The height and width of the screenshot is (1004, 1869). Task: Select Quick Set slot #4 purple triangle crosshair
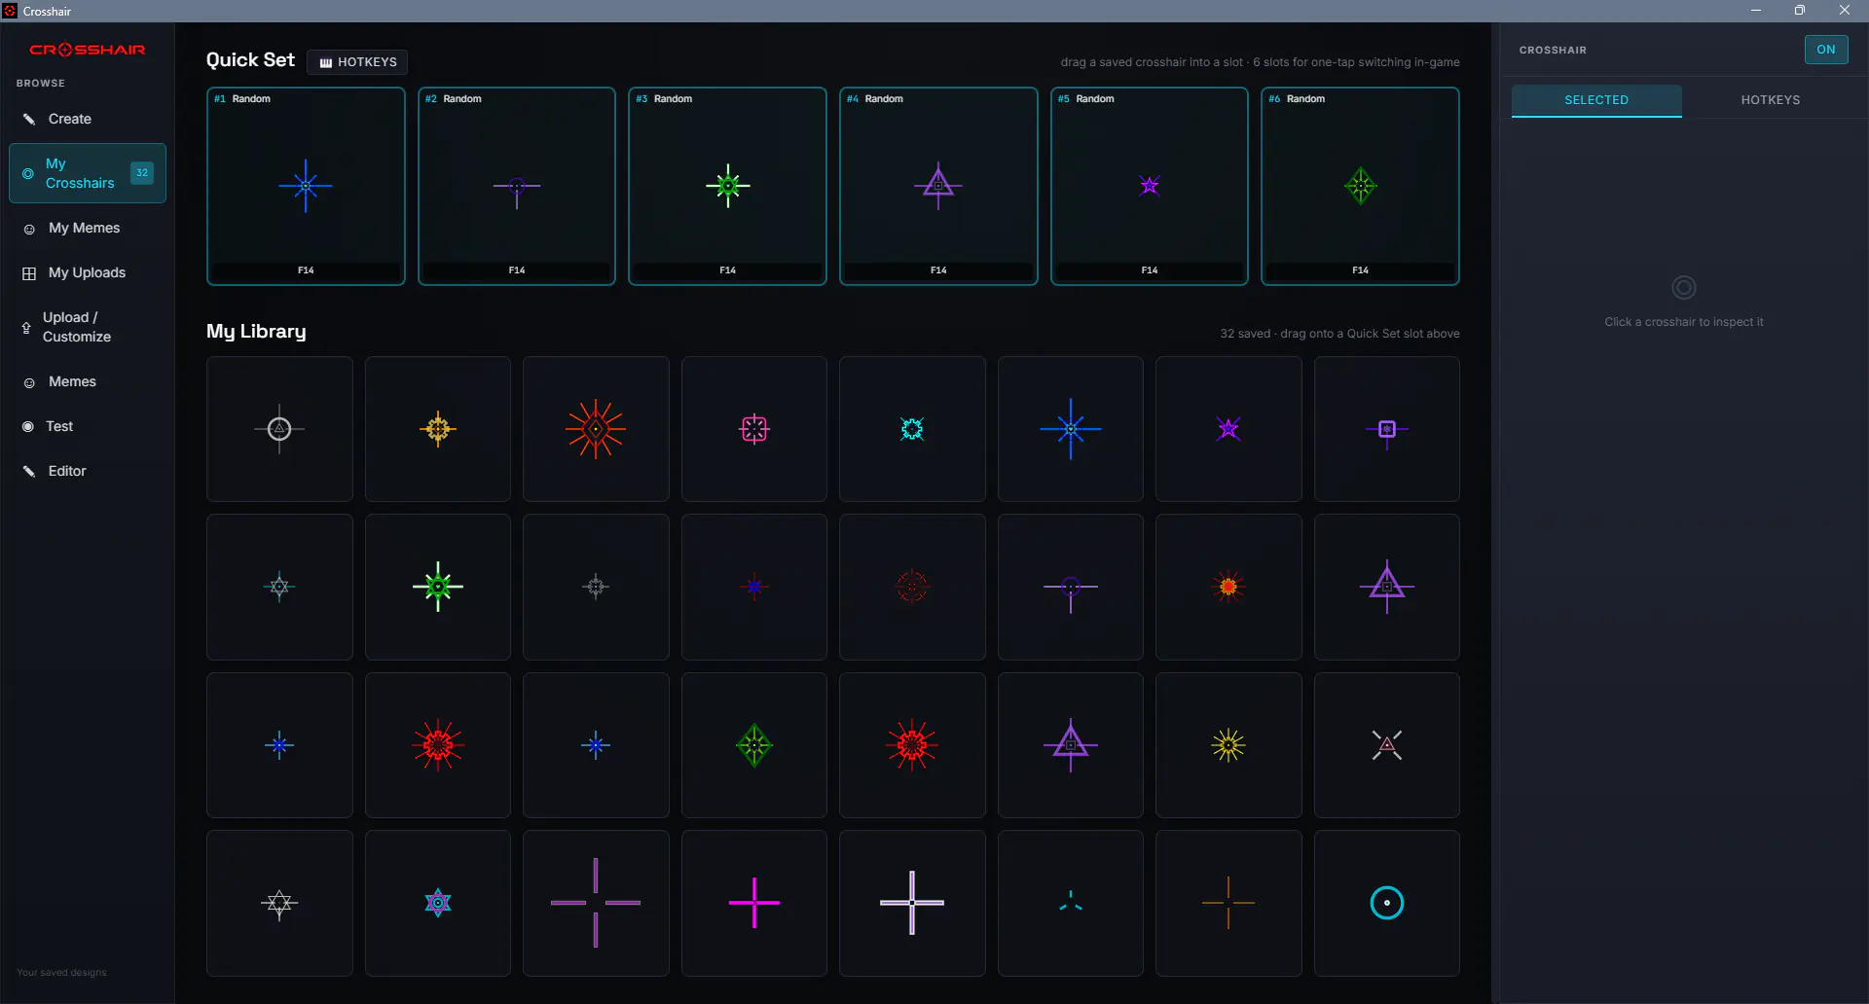click(x=938, y=186)
